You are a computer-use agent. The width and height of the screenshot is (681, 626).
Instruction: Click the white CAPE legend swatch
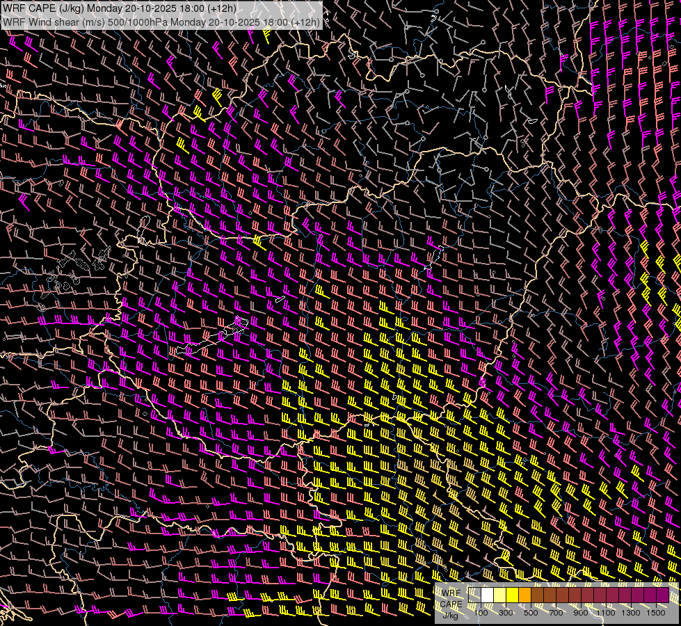tap(488, 595)
